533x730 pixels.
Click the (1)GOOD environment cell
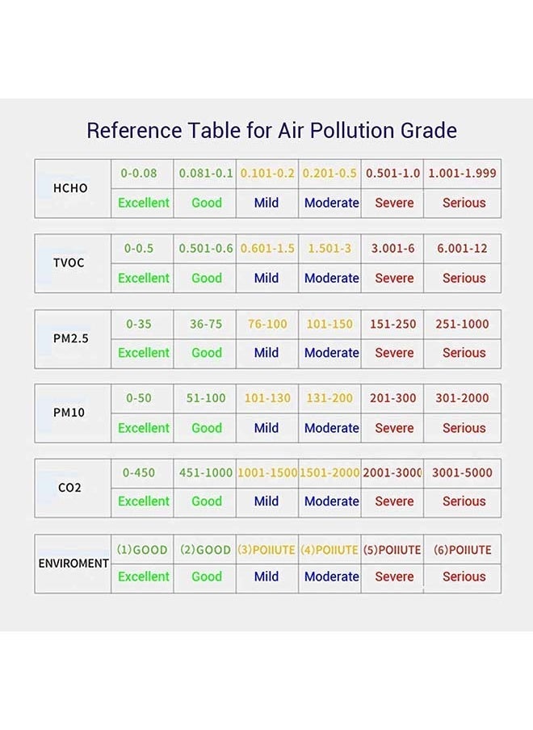[x=142, y=550]
